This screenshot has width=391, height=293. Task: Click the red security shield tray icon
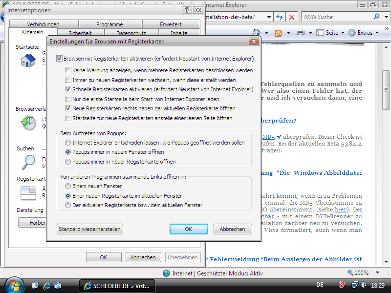[x=342, y=285]
